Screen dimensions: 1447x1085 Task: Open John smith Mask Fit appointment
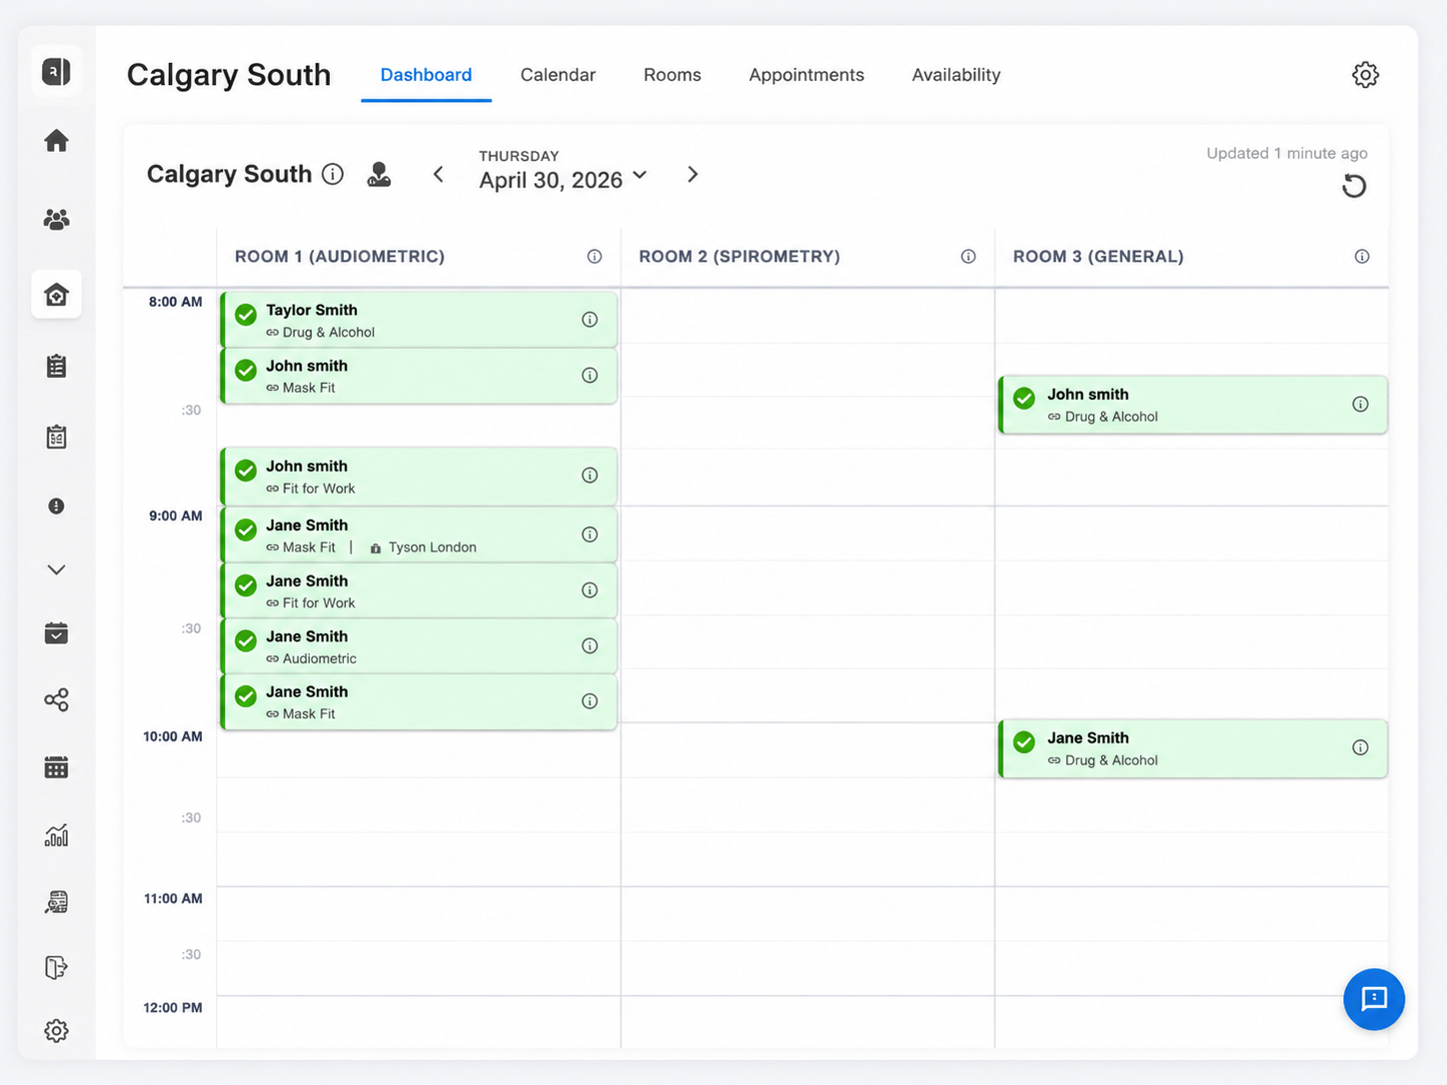(419, 376)
